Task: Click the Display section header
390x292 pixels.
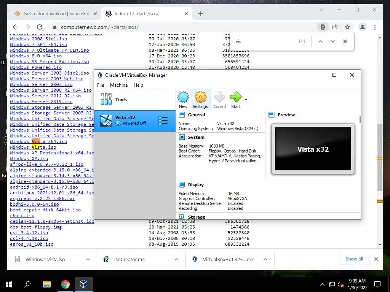Action: coord(196,185)
